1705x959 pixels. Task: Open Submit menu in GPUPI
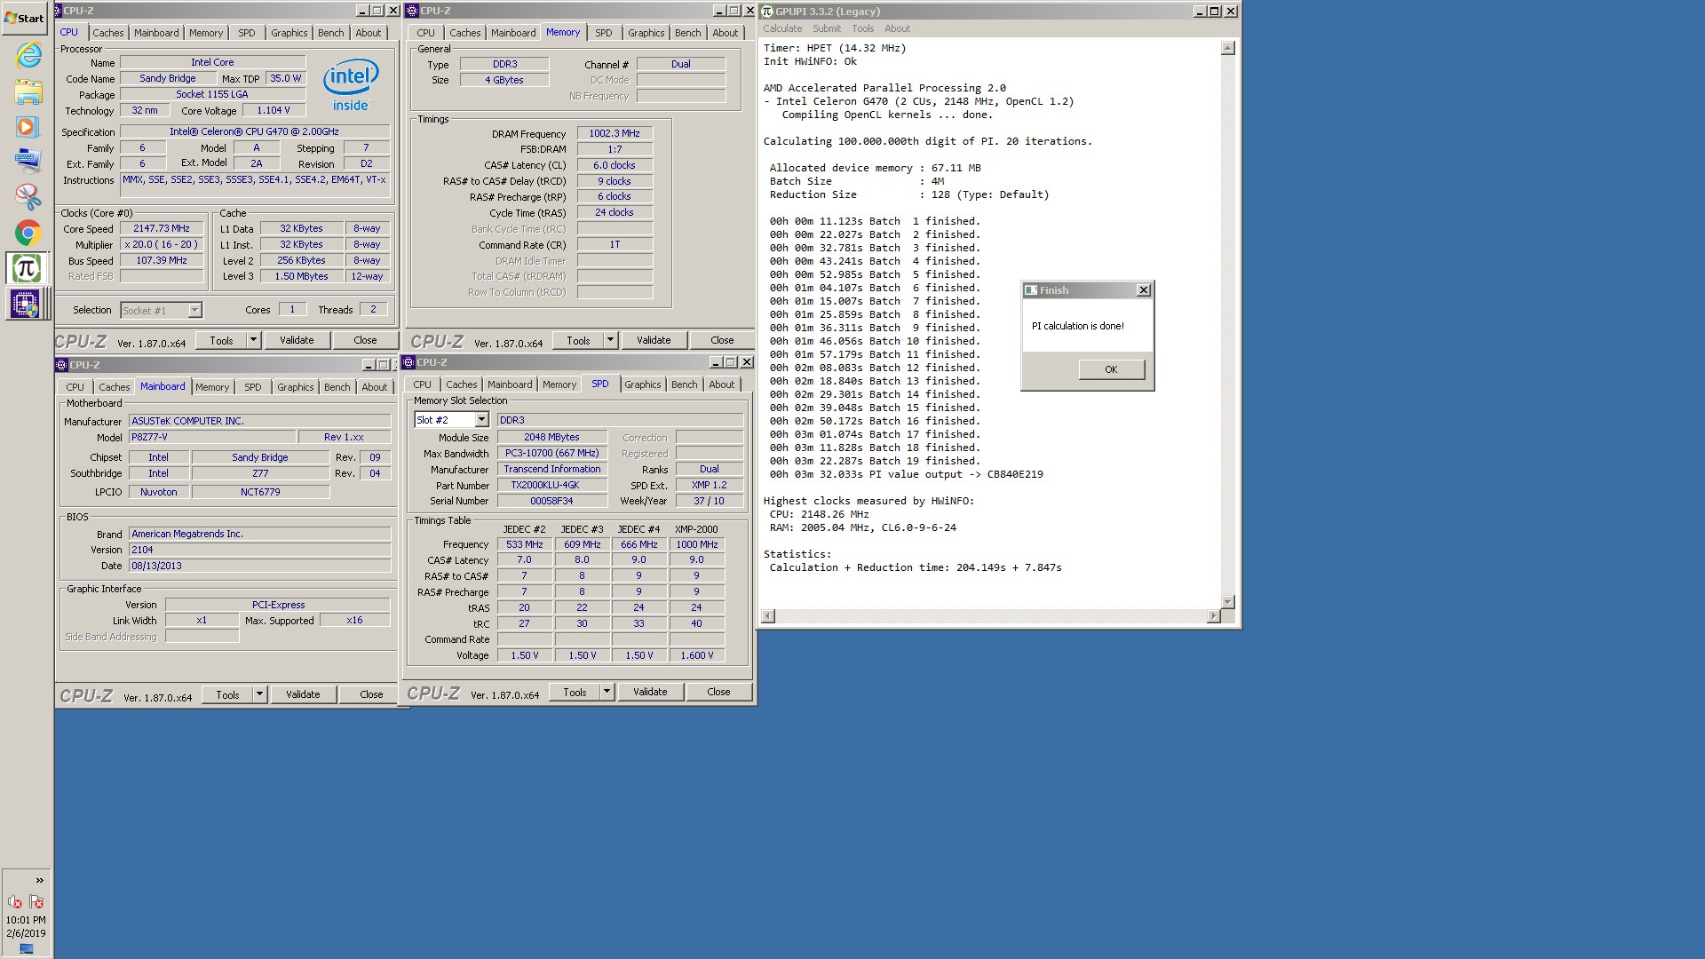826,28
